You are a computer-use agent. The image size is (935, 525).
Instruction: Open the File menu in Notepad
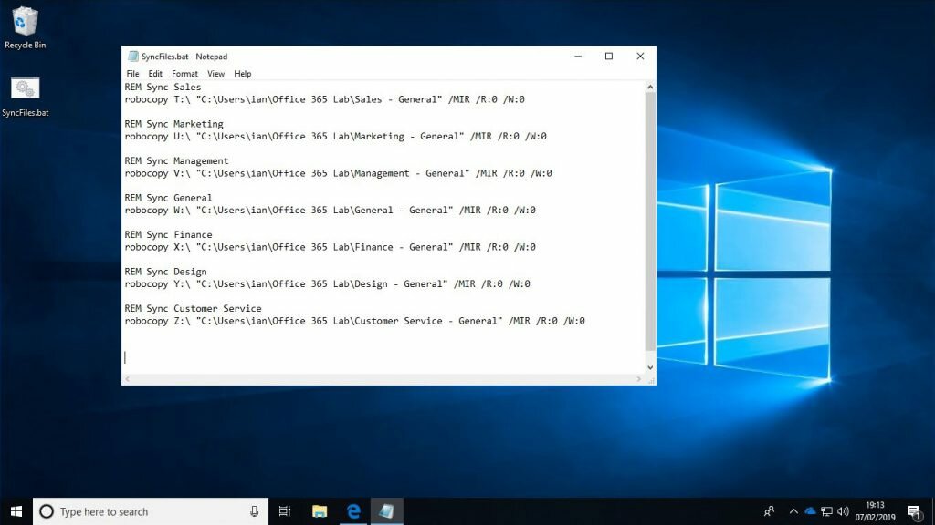(x=132, y=74)
